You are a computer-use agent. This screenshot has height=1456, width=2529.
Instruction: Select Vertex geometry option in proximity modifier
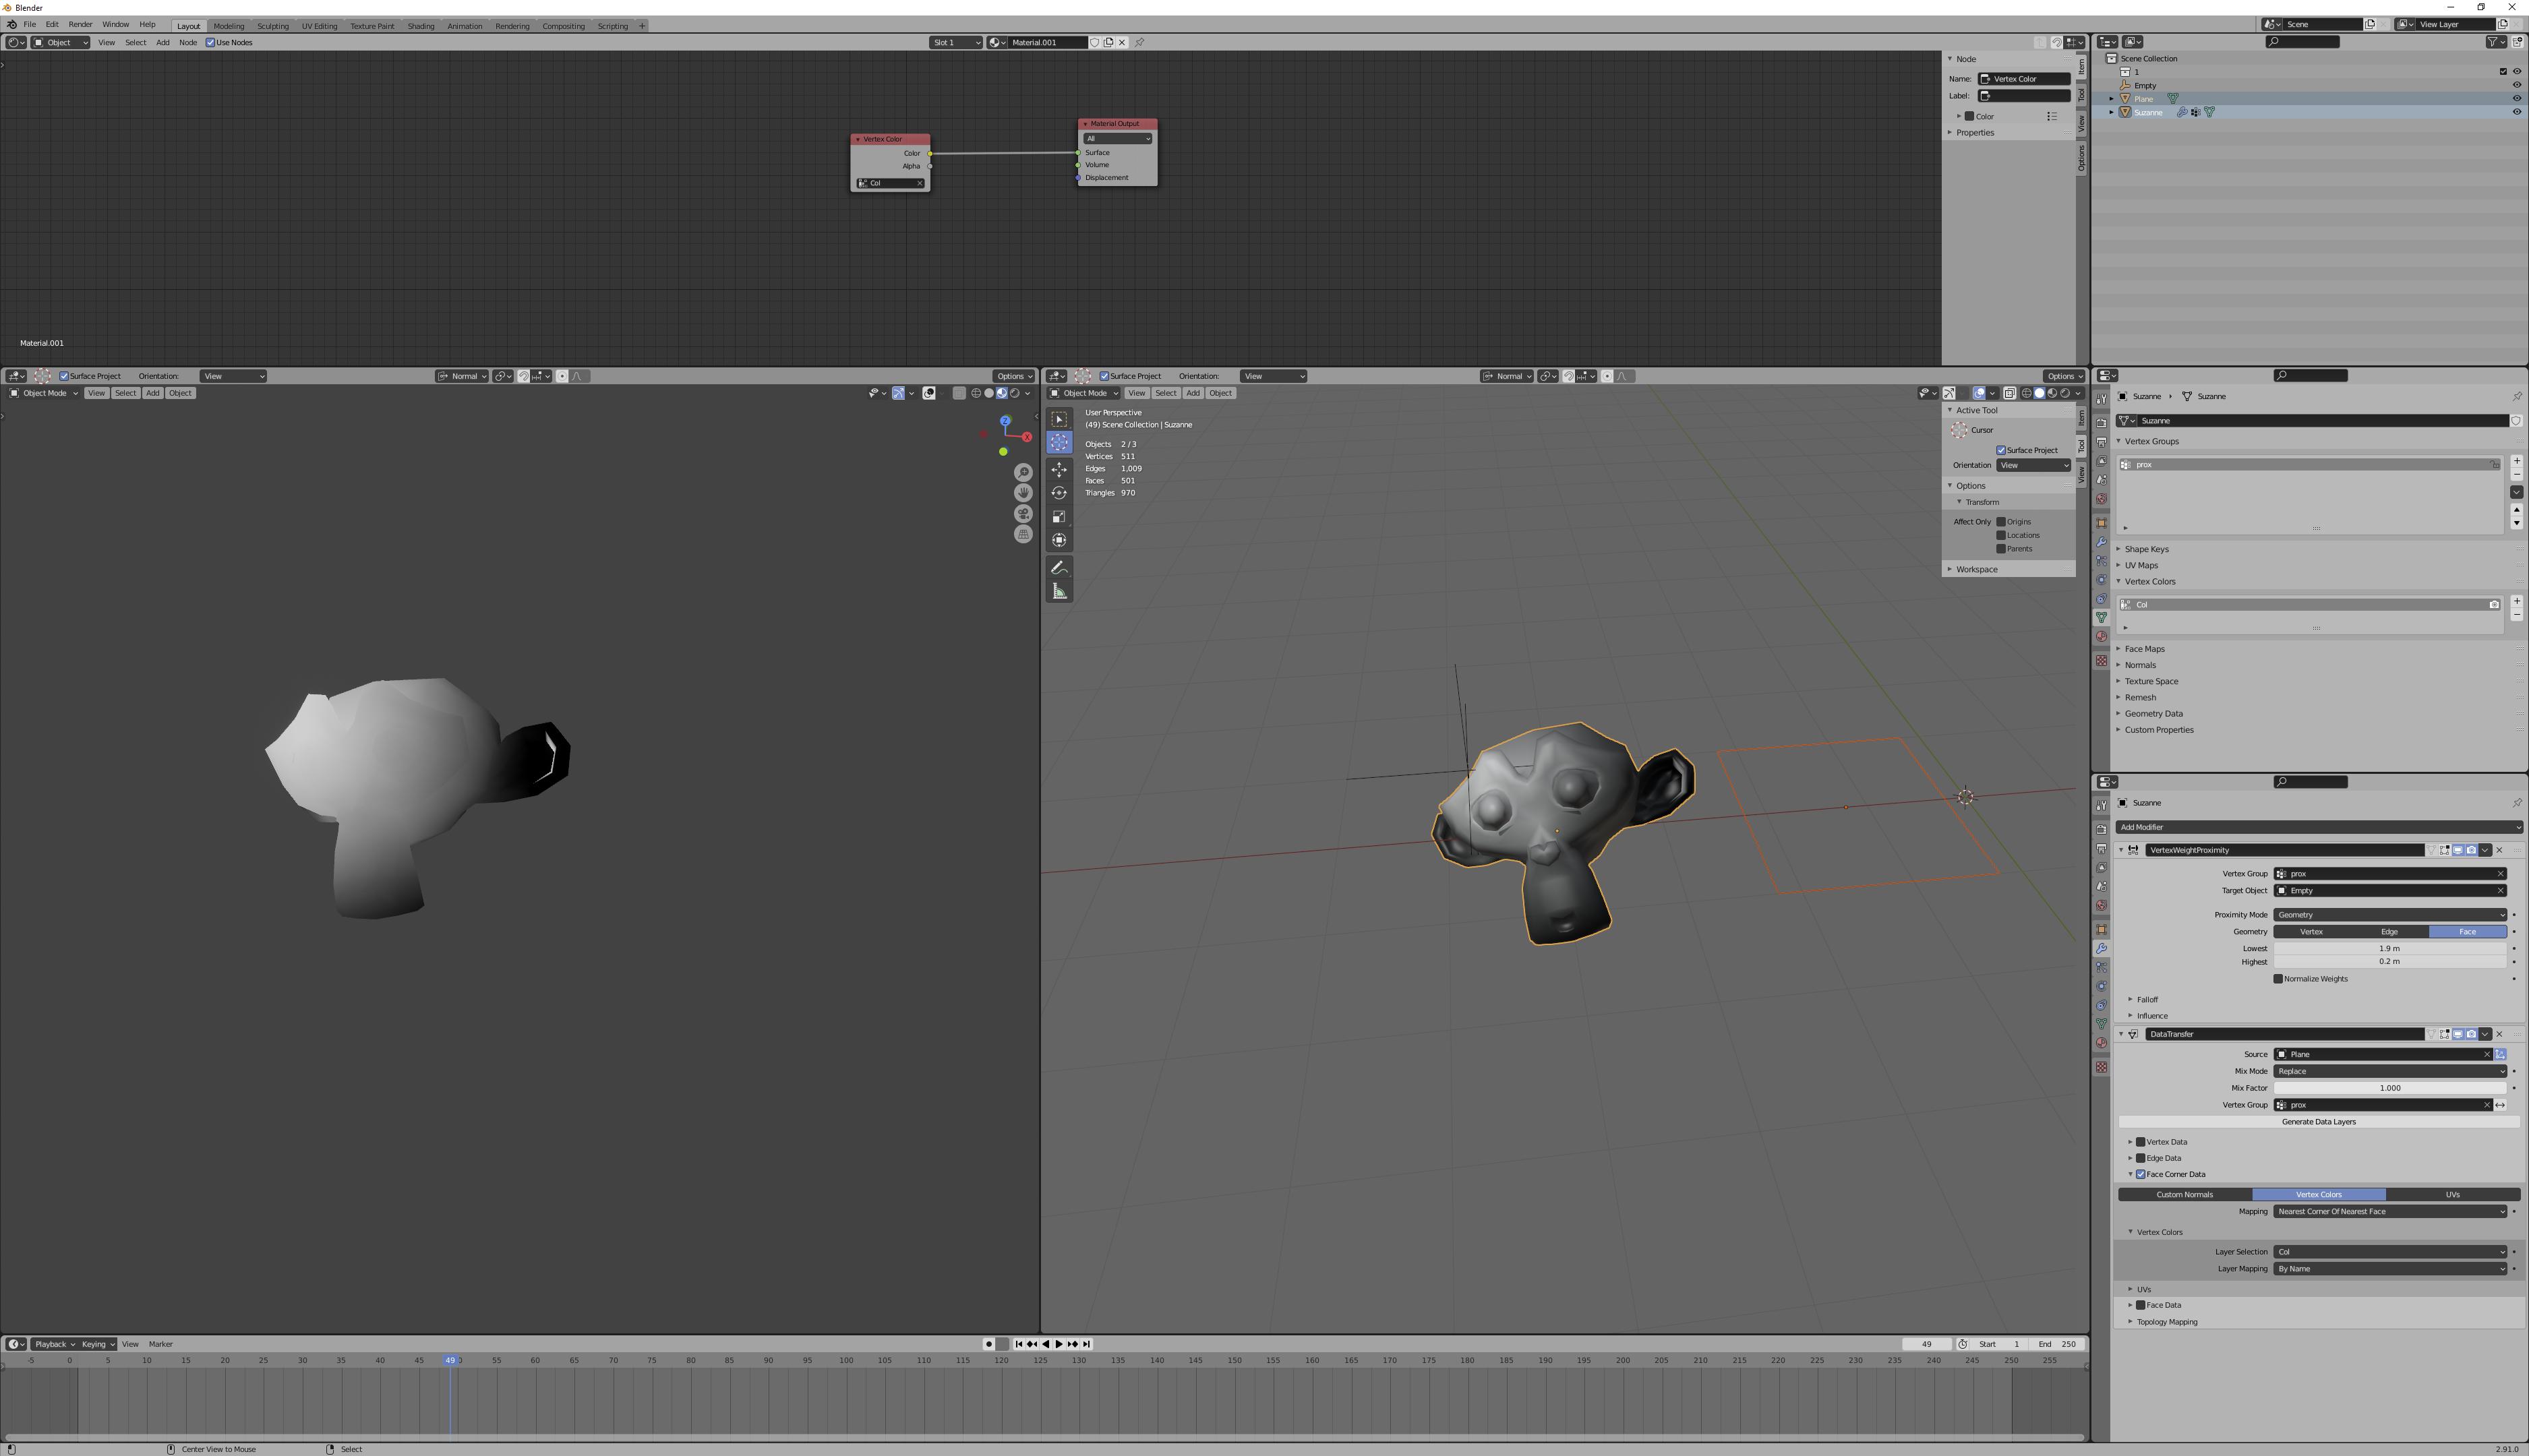[2311, 932]
